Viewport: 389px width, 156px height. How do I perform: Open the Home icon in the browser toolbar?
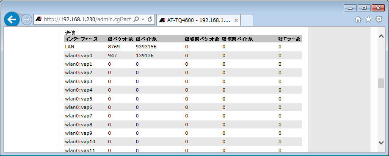358,19
